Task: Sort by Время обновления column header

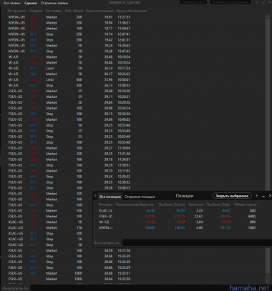Action: click(x=131, y=11)
